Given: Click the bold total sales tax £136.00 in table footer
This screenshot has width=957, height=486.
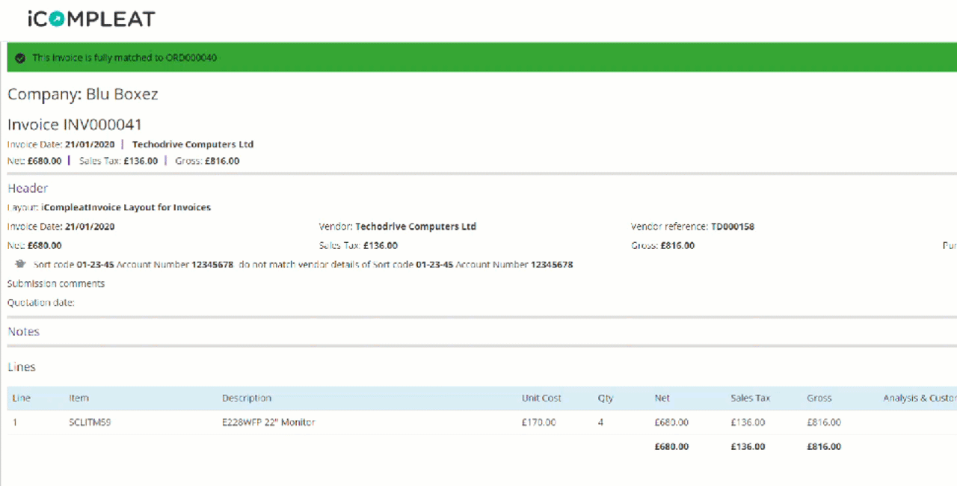Looking at the screenshot, I should (x=748, y=446).
